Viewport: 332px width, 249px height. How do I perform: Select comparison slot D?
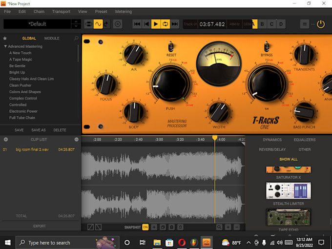point(281,24)
